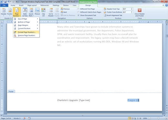168x120 pixels.
Task: Click the Footer label tag
Action: pos(11,92)
